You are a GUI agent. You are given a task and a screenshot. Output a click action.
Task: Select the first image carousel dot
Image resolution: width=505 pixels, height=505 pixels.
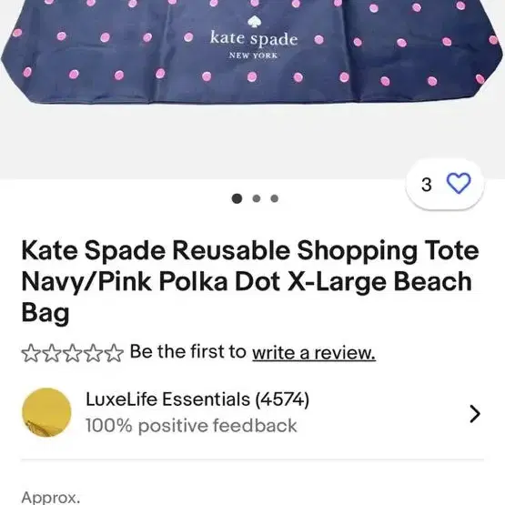coord(237,198)
